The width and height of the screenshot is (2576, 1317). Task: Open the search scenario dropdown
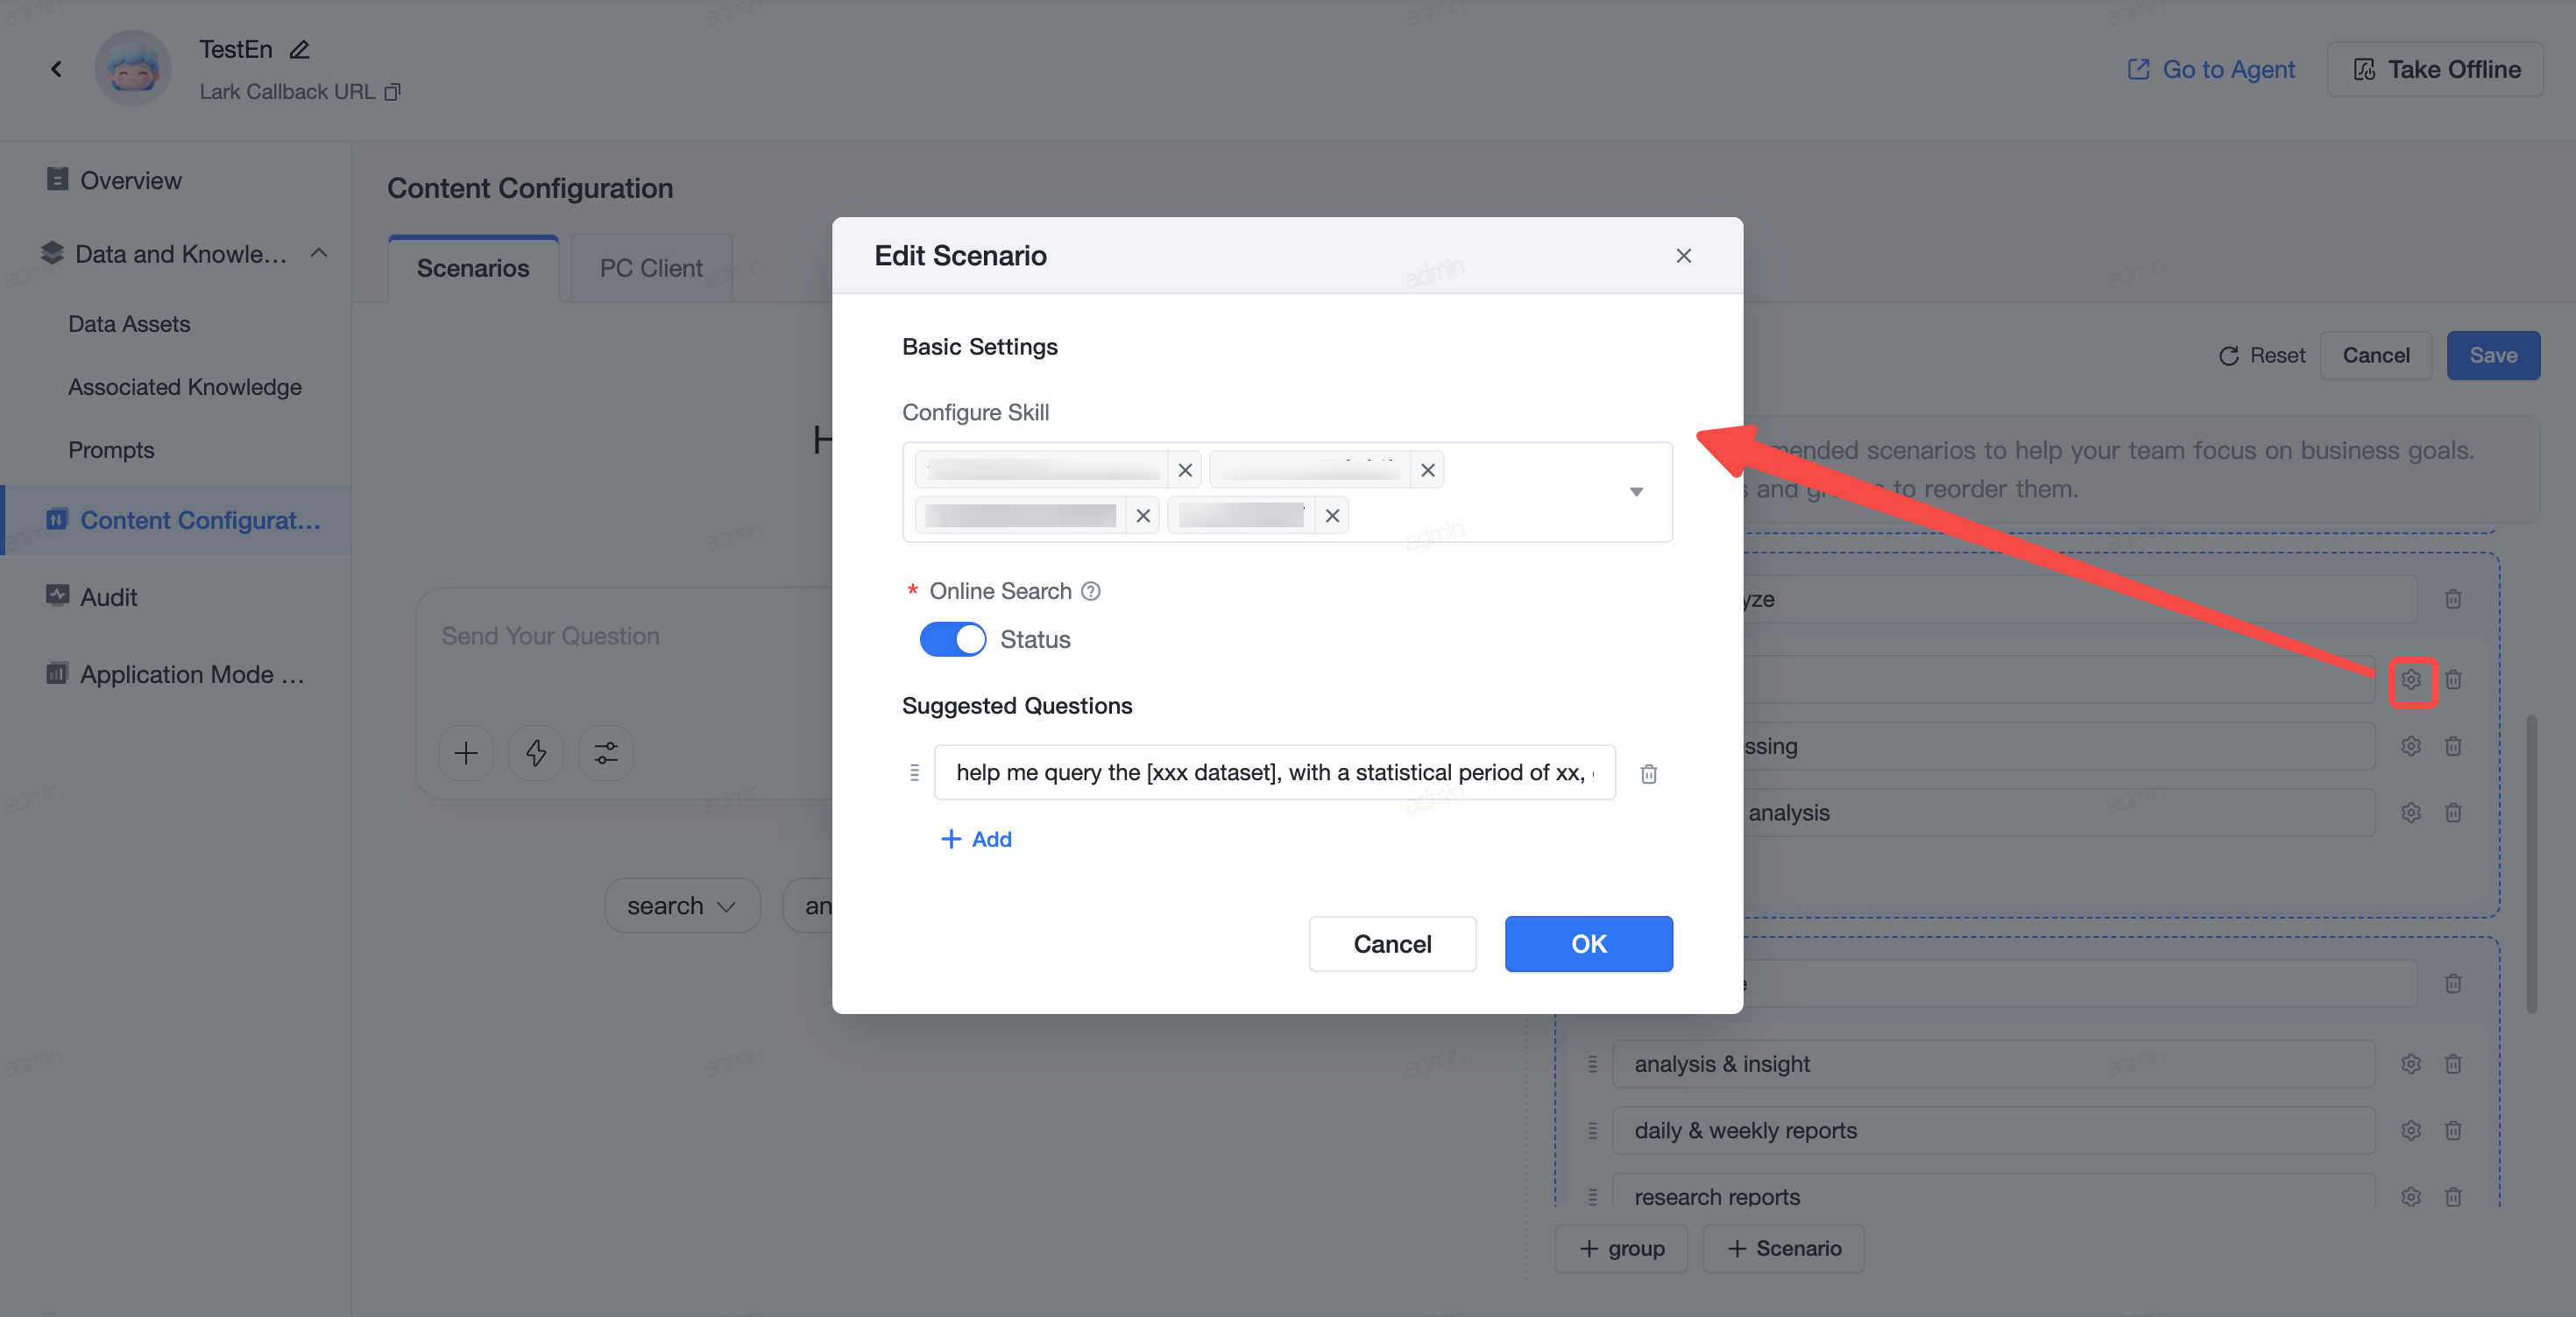pos(682,906)
